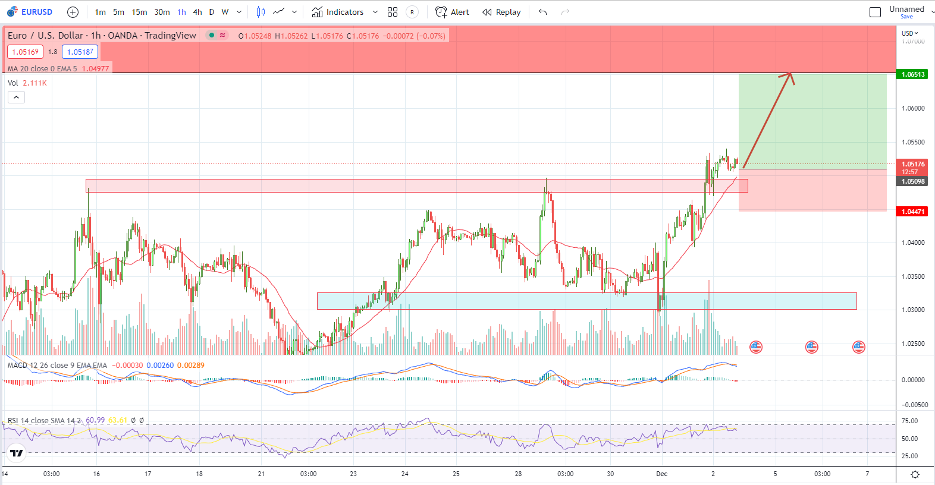Expand the chart style dropdown

click(x=294, y=12)
